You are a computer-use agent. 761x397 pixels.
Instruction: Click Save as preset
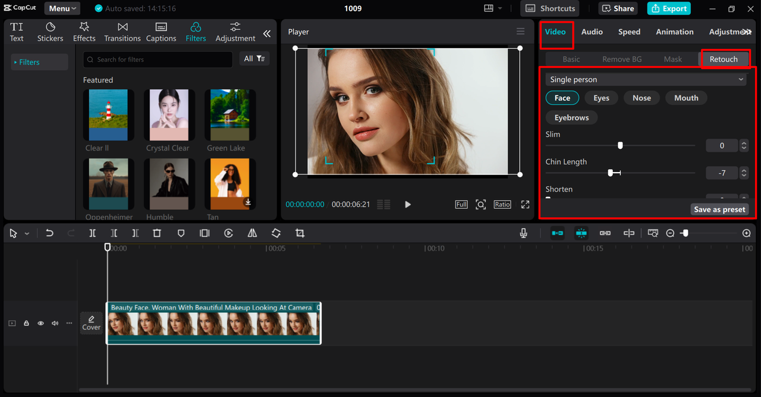(719, 210)
